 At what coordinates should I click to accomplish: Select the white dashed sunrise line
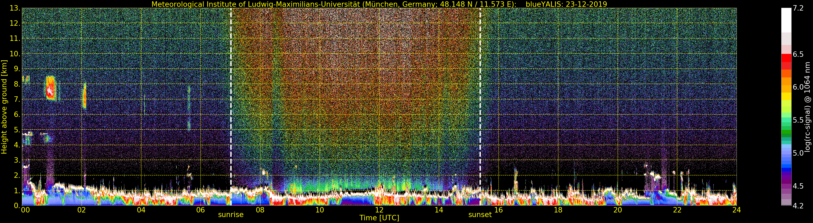(x=231, y=107)
